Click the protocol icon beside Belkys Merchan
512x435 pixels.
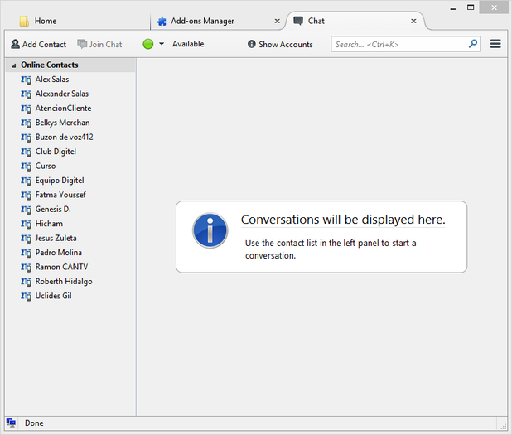click(26, 123)
